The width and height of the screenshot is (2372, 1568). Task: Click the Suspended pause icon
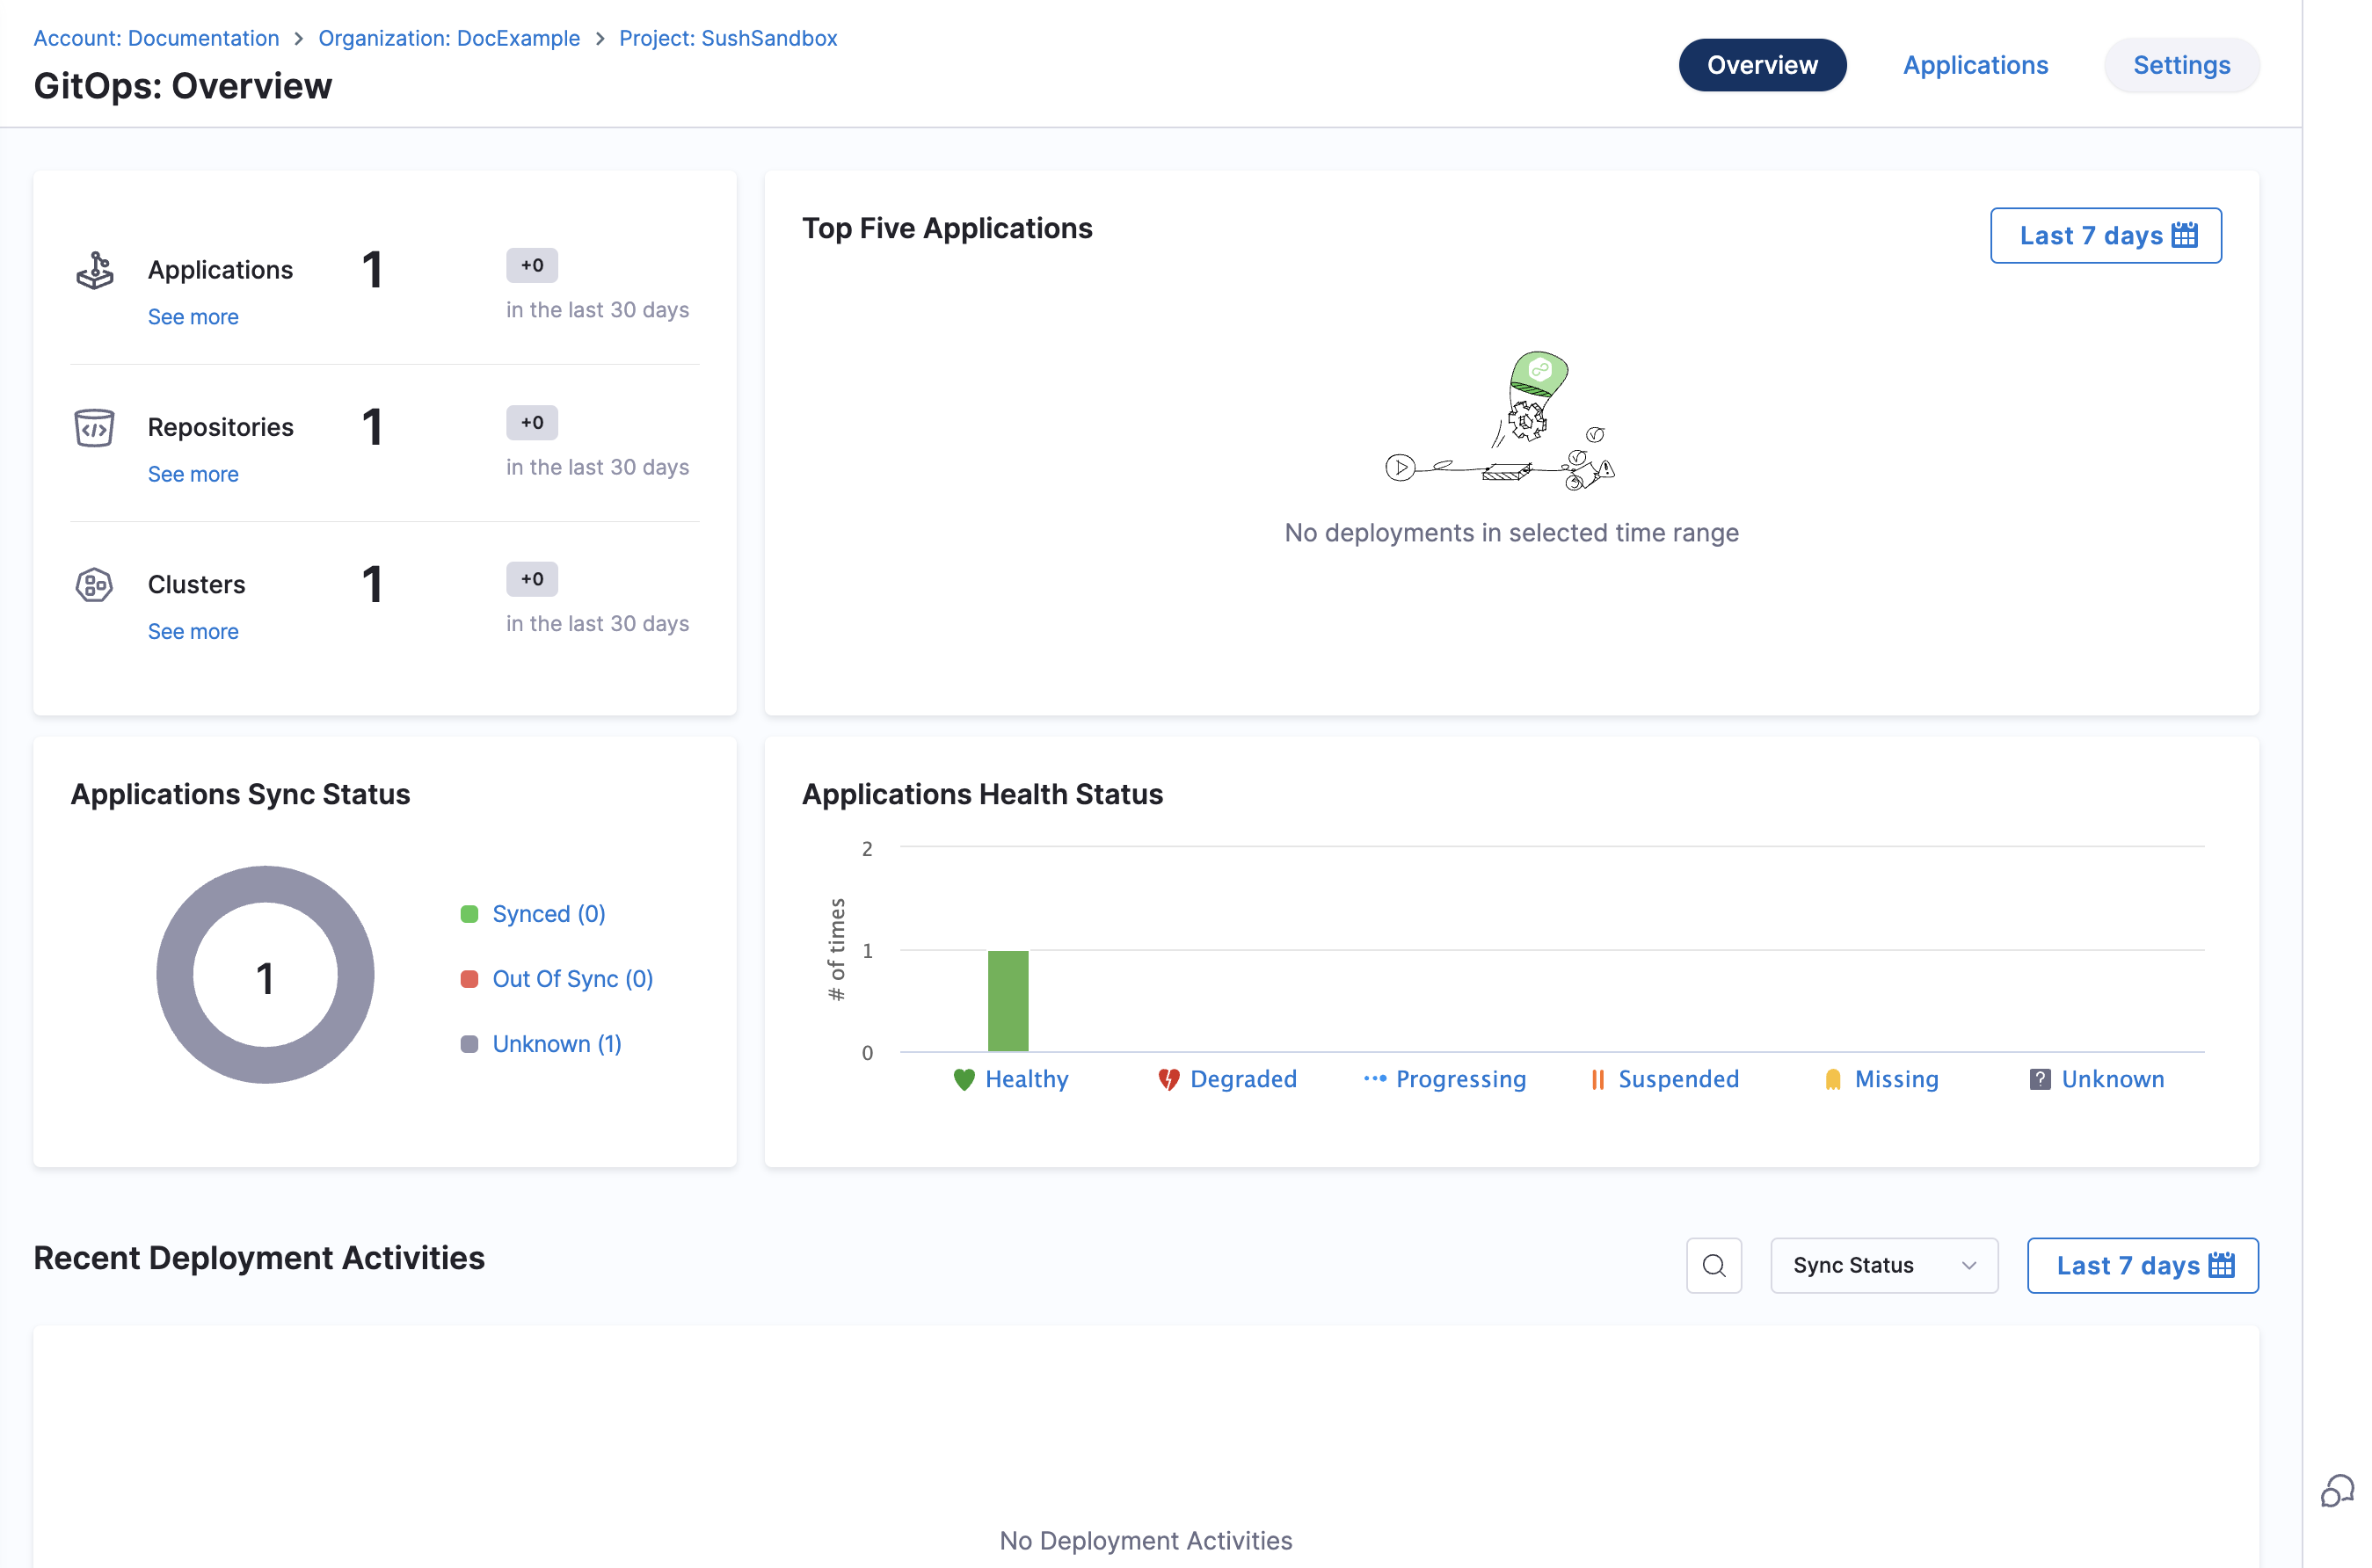(1598, 1079)
